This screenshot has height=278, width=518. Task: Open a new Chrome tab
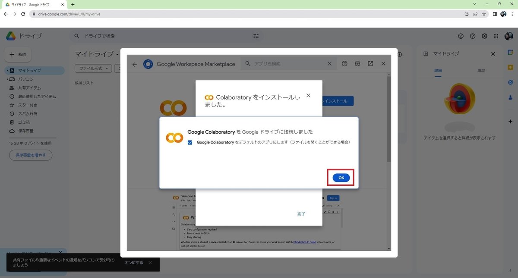73,4
